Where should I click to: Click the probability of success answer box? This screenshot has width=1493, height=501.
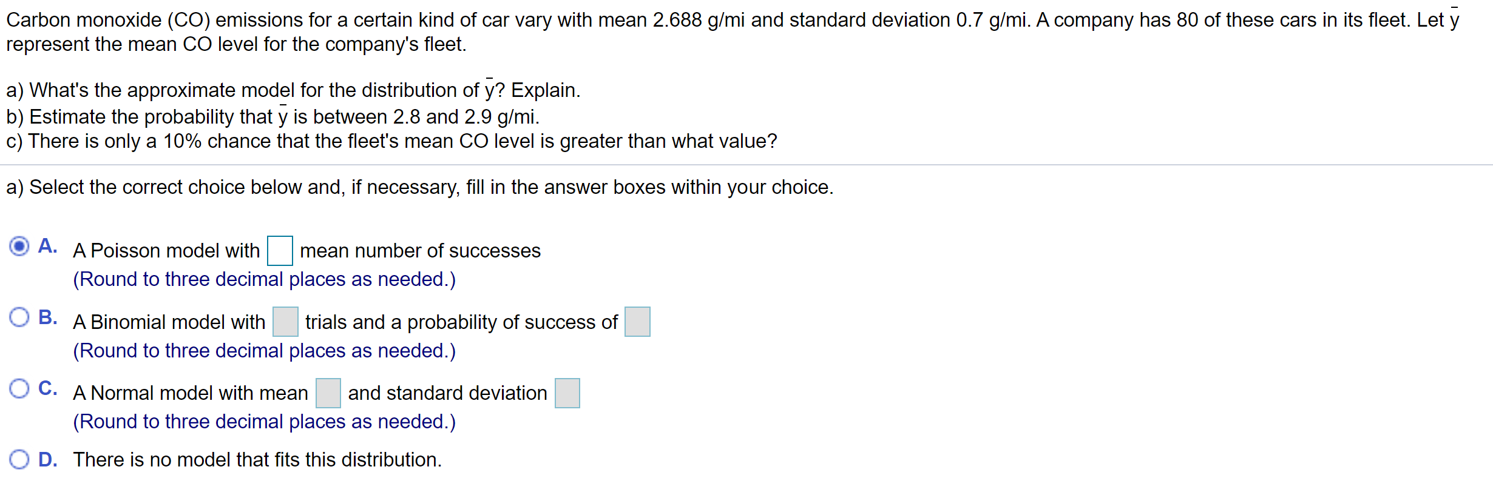click(636, 321)
